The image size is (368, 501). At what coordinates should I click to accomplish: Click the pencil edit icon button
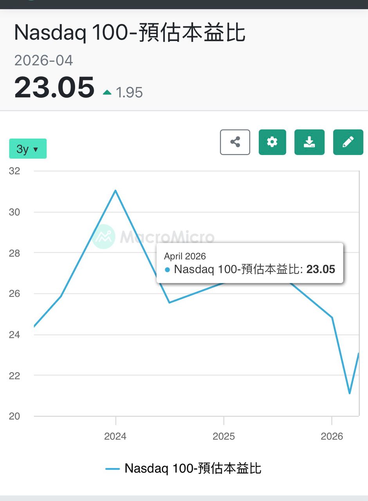coord(348,142)
